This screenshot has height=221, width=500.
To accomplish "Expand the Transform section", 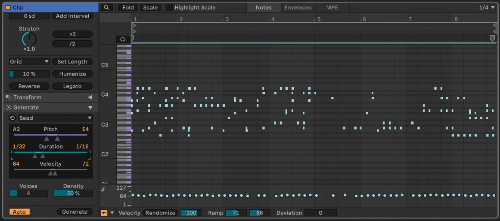I will (x=90, y=97).
